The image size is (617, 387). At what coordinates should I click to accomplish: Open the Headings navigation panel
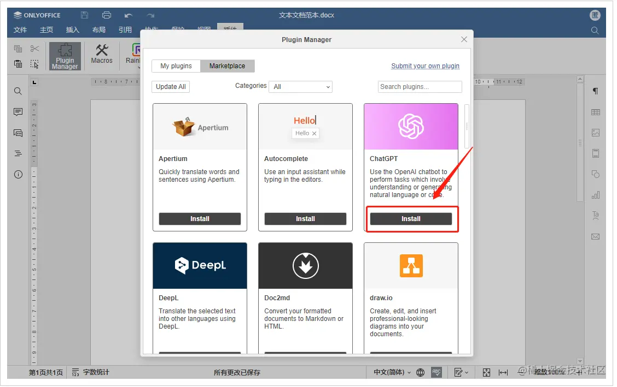(18, 153)
